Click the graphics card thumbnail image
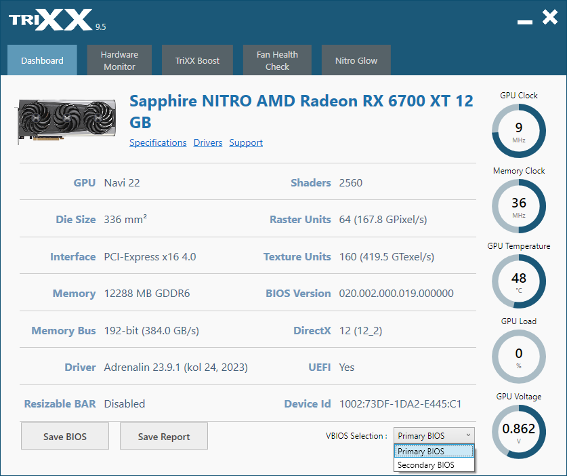The height and width of the screenshot is (476, 567). 66,121
